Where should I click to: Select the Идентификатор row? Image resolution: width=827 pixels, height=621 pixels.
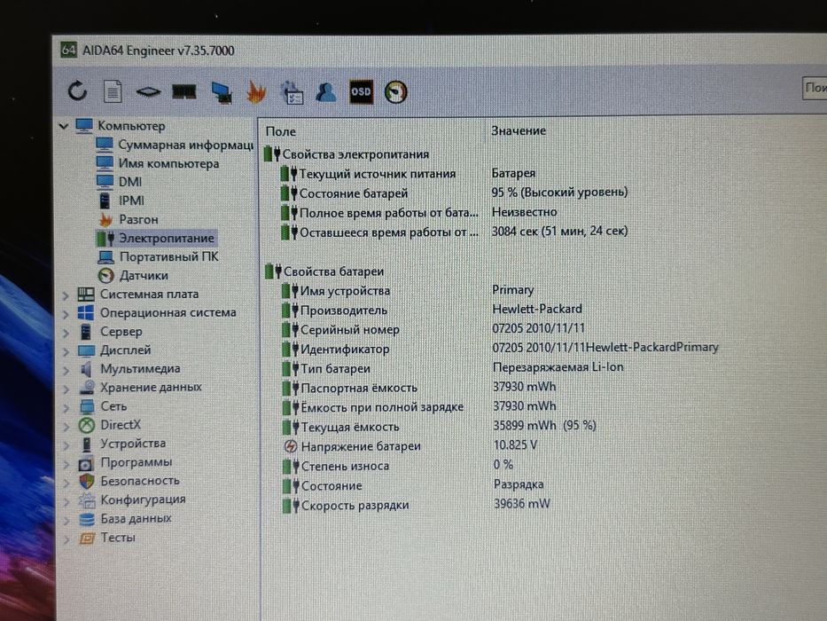(x=499, y=349)
